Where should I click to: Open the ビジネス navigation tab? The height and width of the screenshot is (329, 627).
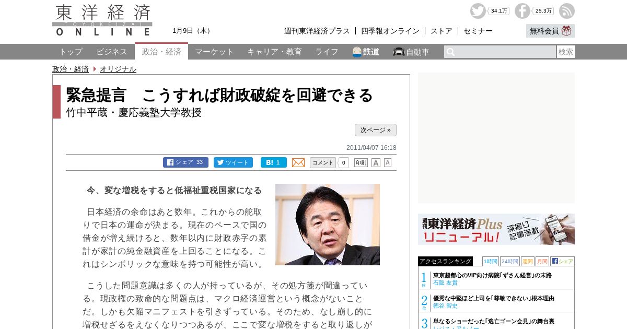point(112,52)
